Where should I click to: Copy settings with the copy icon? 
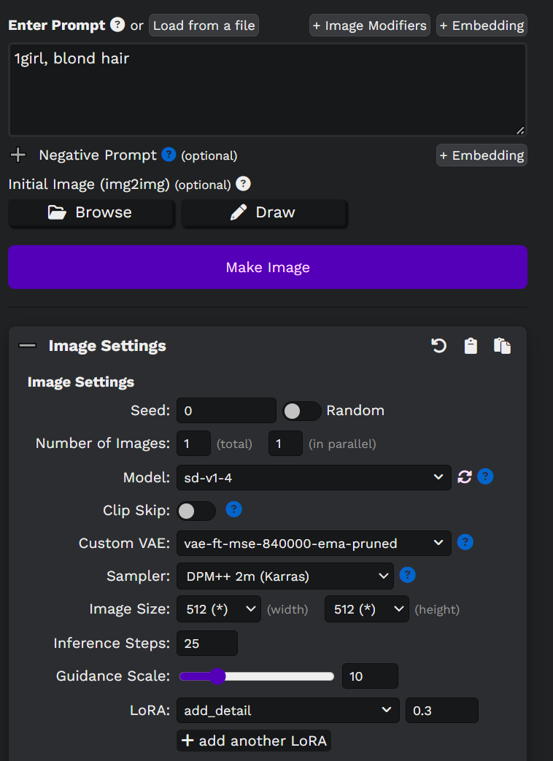[502, 346]
